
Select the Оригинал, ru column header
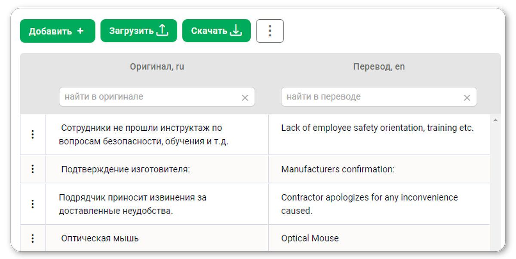(157, 67)
